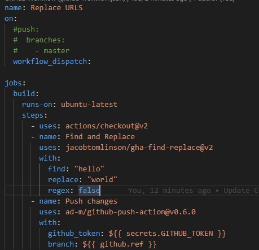Click the 'branch' key
The image size is (259, 250).
point(61,244)
